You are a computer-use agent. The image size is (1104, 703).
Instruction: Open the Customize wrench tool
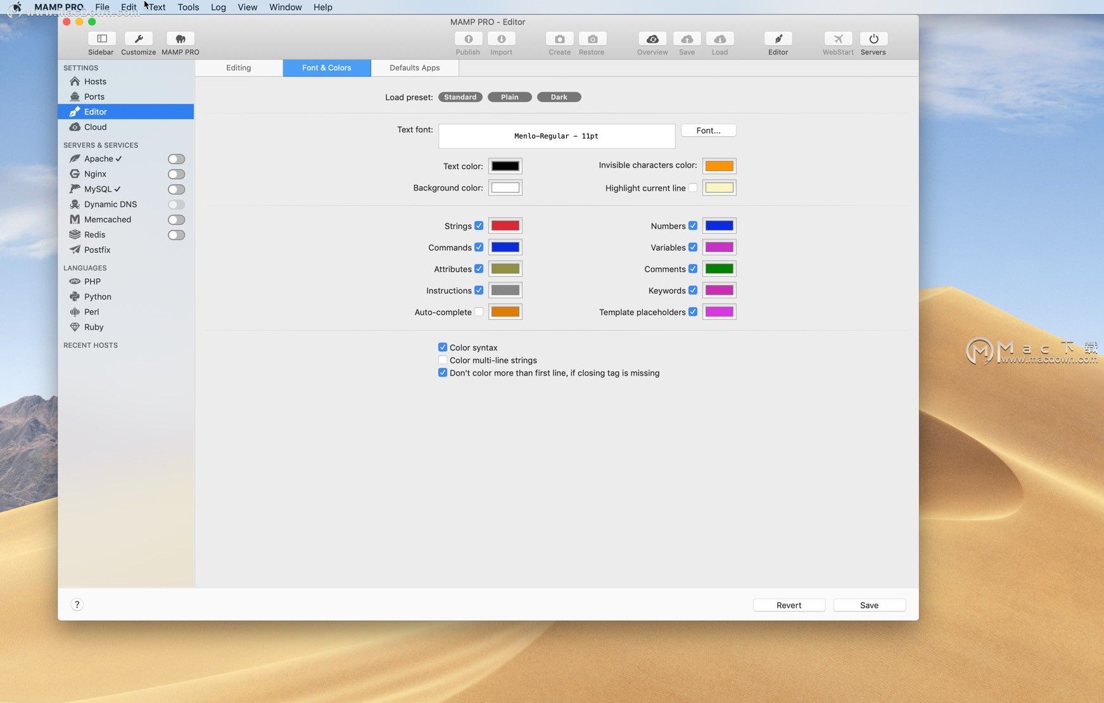[139, 39]
